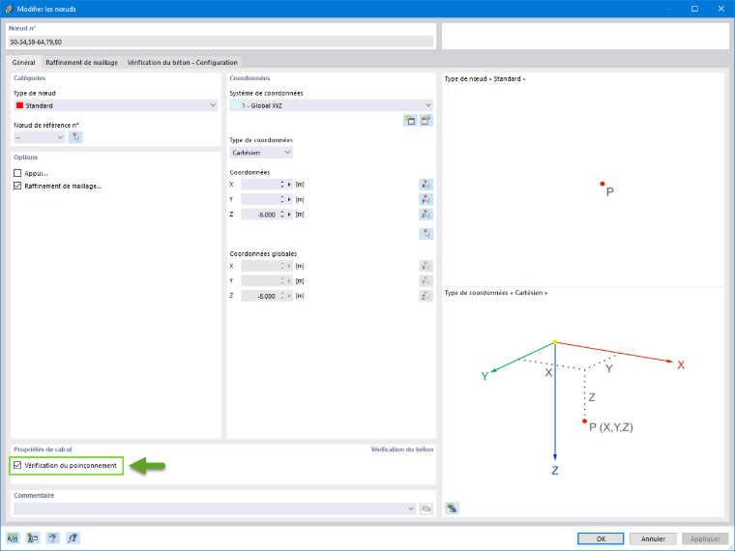Screen dimensions: 735x551
Task: Click Y coordinate spinner arrows
Action: pos(282,199)
